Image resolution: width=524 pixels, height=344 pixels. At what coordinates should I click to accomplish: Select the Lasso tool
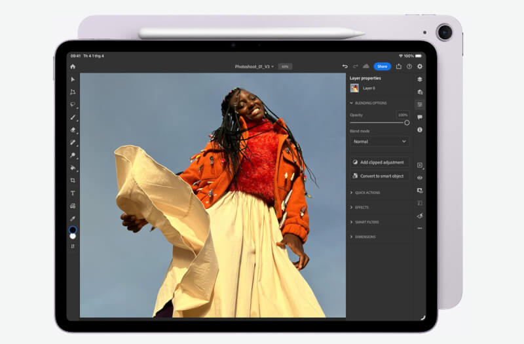pos(73,104)
